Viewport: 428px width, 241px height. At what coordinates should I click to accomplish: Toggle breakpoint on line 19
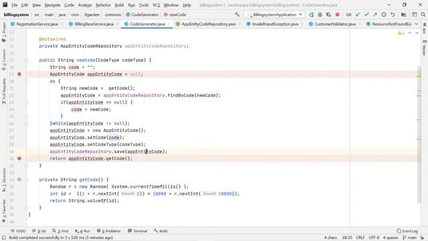(x=19, y=74)
